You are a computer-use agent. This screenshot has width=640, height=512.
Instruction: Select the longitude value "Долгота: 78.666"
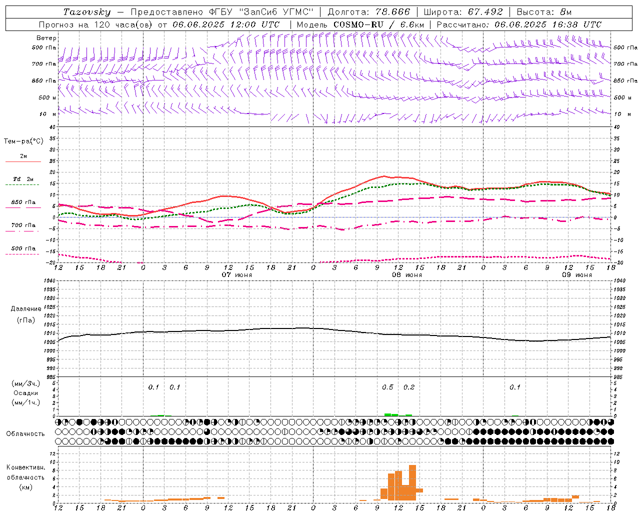[368, 12]
